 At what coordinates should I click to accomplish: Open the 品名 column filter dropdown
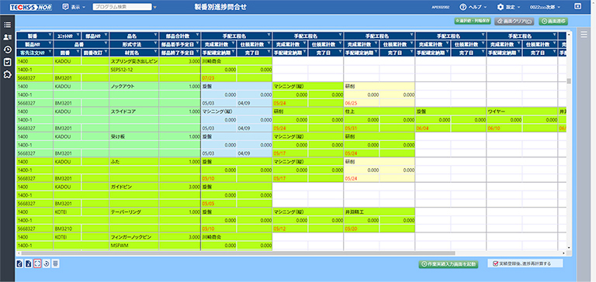(x=155, y=36)
